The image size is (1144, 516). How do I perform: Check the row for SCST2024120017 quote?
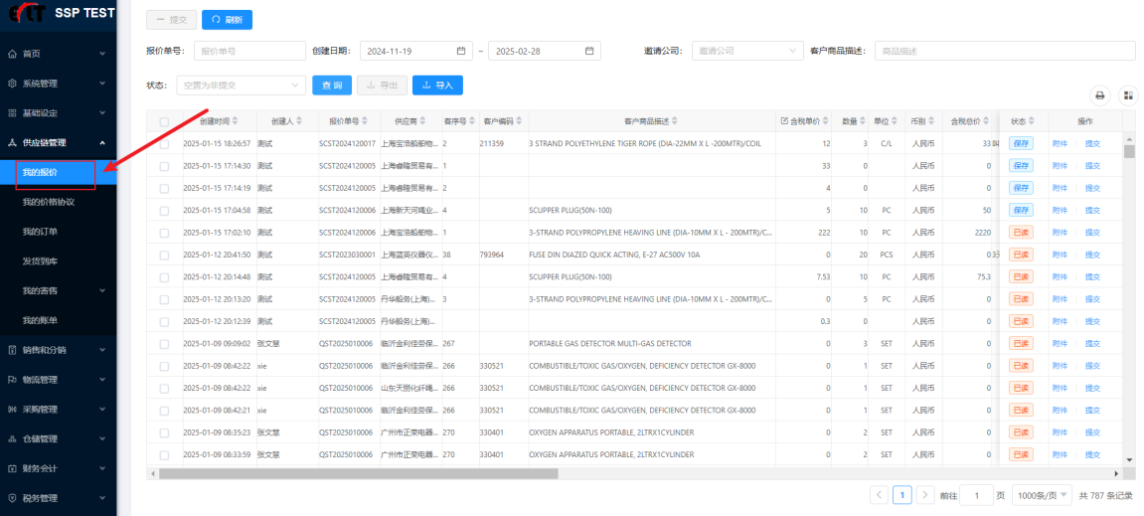point(164,144)
